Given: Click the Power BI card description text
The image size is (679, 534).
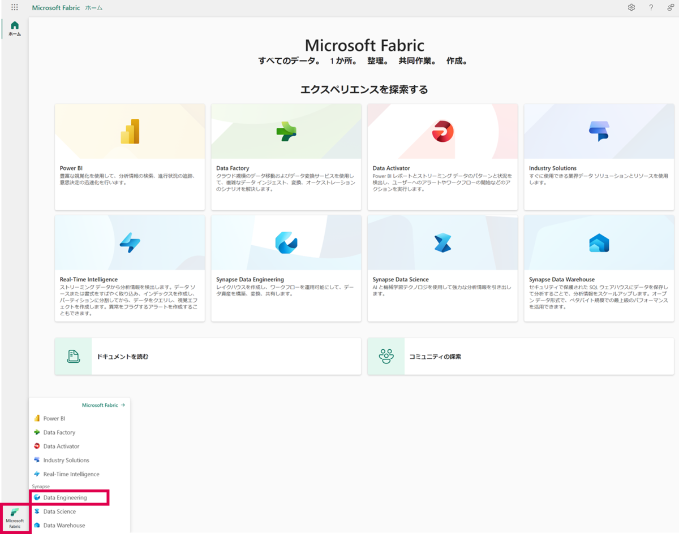Looking at the screenshot, I should point(129,179).
